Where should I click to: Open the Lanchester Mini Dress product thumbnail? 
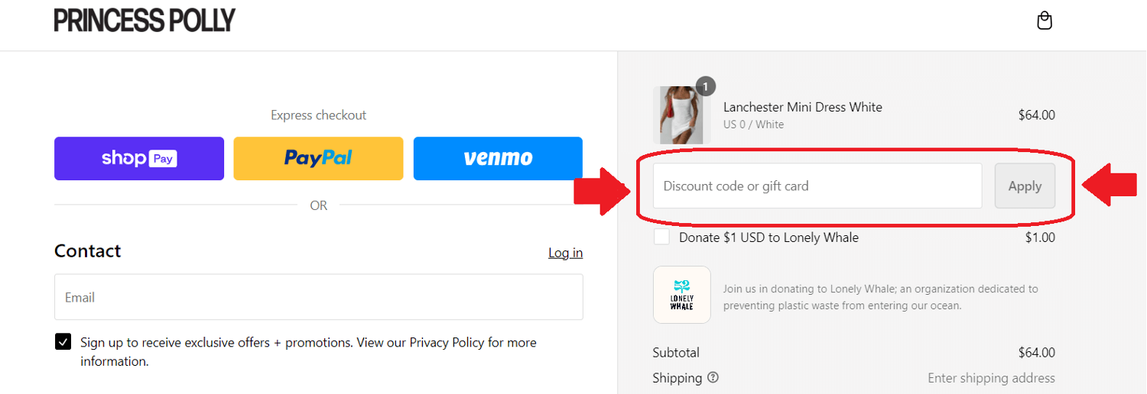click(681, 115)
